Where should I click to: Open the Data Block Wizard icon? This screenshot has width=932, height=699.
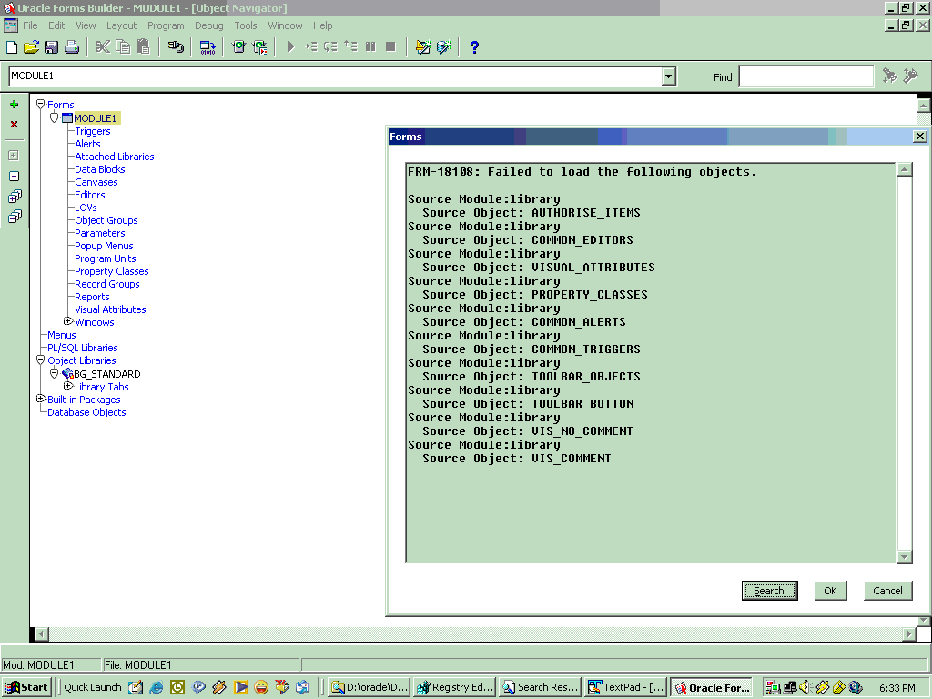pos(444,47)
